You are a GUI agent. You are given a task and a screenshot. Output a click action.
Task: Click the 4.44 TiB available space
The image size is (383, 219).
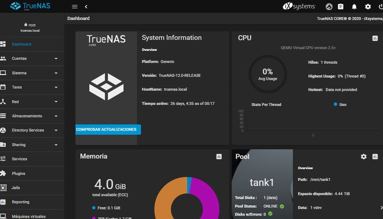tap(342, 194)
